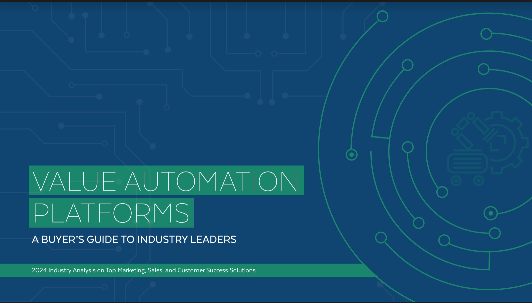The image size is (532, 303).
Task: Click the left wheel under the conveyor belt
Action: pyautogui.click(x=456, y=181)
